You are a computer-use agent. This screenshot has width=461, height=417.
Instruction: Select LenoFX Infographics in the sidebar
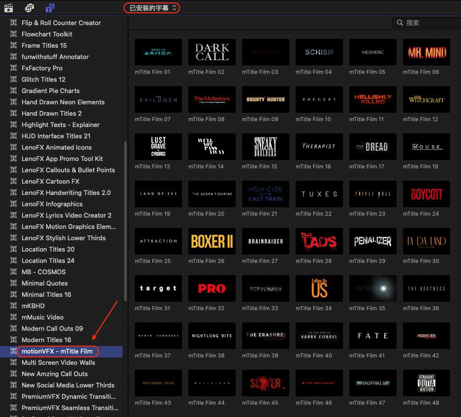tap(52, 204)
